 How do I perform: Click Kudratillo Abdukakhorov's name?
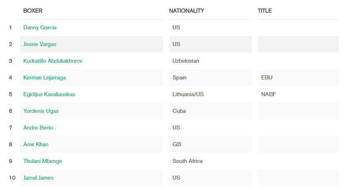click(x=53, y=61)
